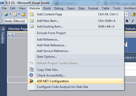Click the Copy Web Site icon
Screen dimensions: 136x96
tap(31, 69)
